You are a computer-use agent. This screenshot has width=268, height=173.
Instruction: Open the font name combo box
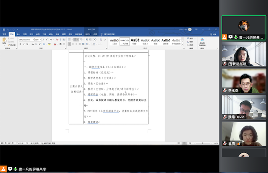(26, 40)
